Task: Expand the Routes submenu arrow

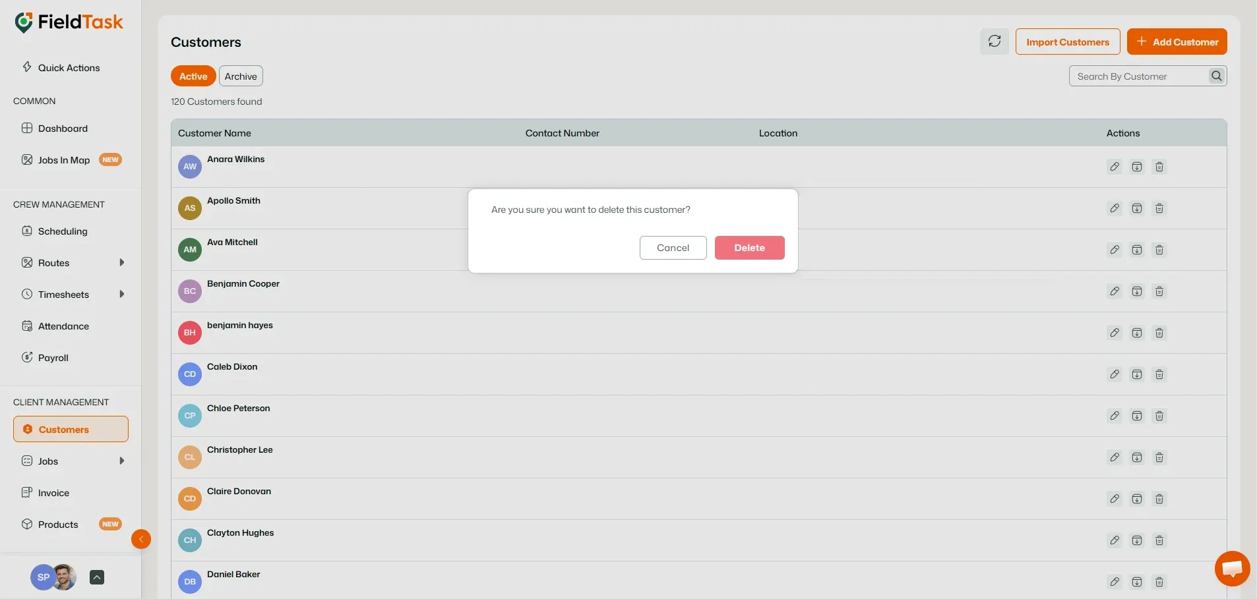Action: 121,262
